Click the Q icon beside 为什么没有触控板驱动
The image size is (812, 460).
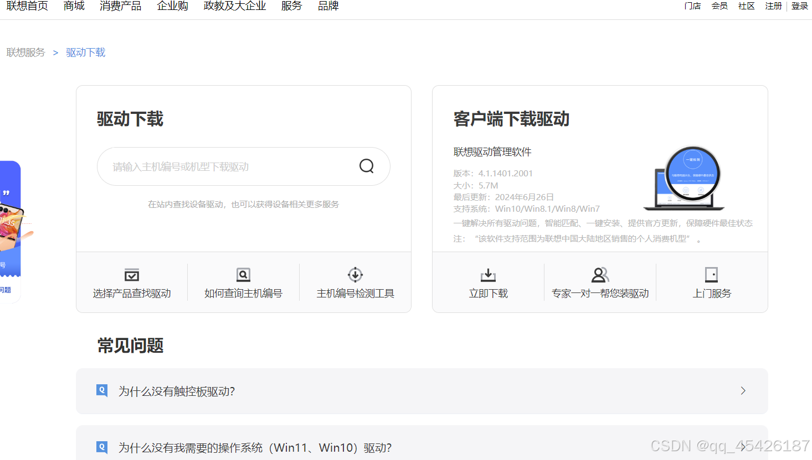[x=102, y=391]
